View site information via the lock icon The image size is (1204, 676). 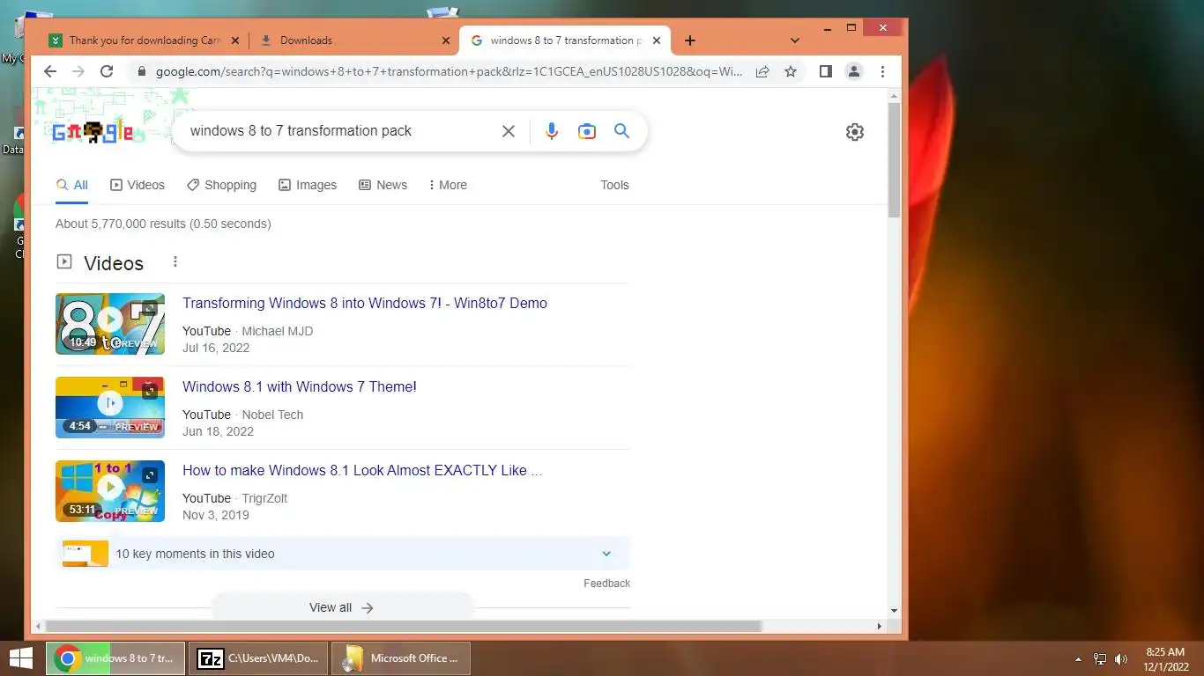click(141, 71)
